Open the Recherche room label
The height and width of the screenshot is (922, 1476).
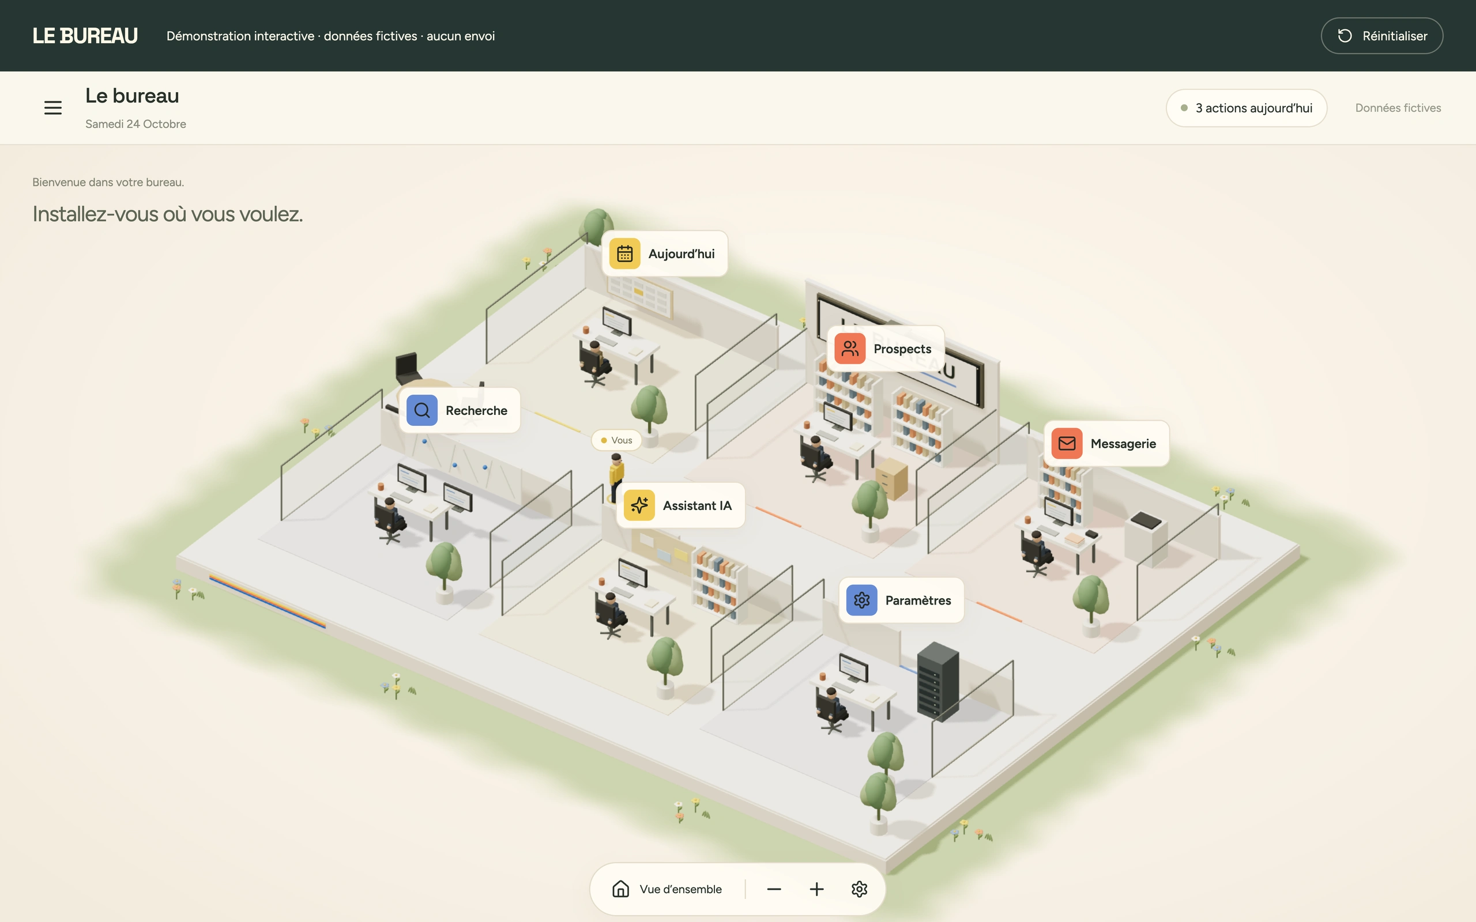460,410
